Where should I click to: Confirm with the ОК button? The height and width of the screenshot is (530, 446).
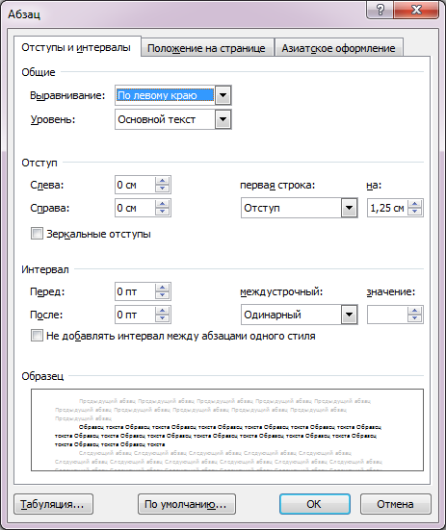click(315, 504)
